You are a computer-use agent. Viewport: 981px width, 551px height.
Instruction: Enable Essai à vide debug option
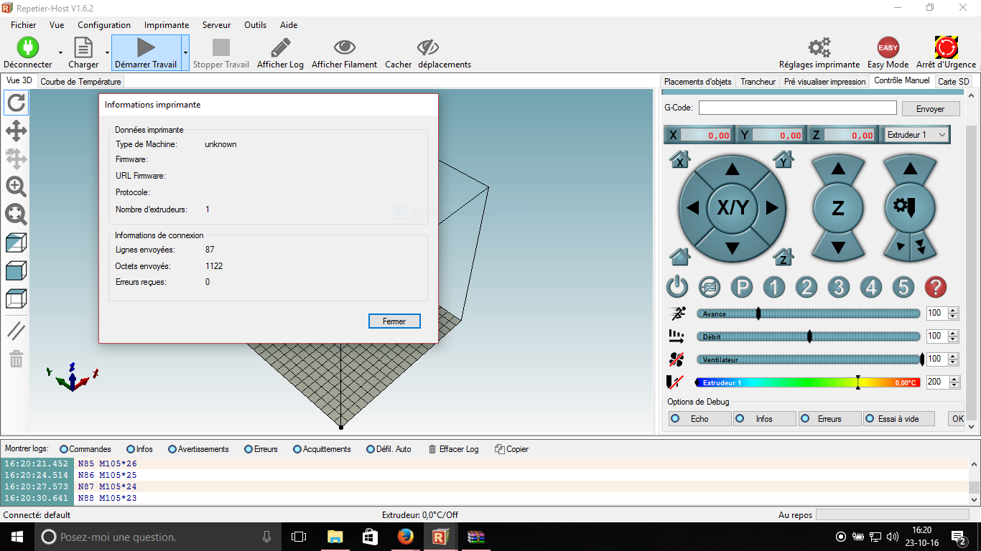[898, 418]
